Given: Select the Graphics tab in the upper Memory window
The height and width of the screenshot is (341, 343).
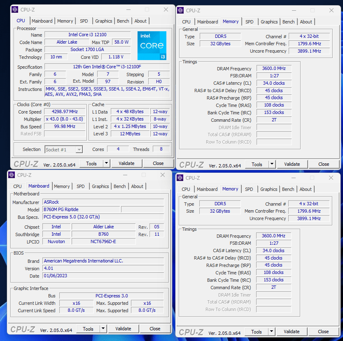Looking at the screenshot, I should (x=269, y=22).
